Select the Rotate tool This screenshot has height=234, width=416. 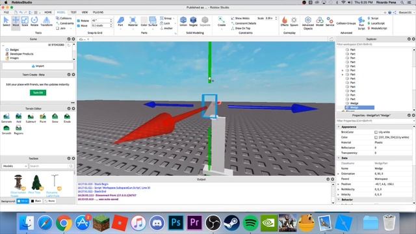pyautogui.click(x=34, y=21)
